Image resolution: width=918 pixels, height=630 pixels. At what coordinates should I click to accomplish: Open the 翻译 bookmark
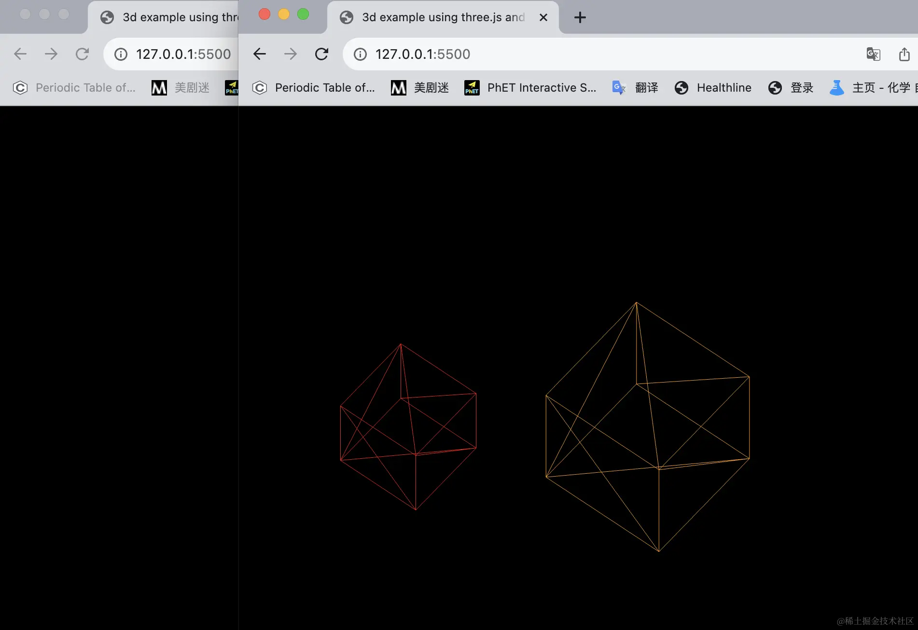pyautogui.click(x=635, y=88)
